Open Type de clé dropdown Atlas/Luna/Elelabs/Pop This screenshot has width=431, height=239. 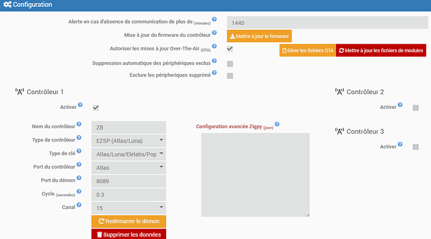point(129,154)
